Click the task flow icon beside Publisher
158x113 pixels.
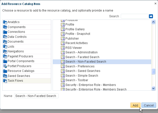63,39
